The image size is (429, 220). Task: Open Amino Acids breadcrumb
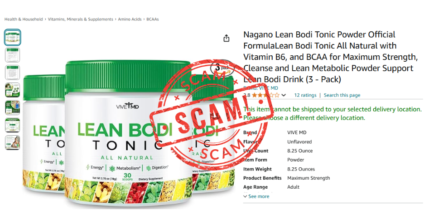(130, 19)
